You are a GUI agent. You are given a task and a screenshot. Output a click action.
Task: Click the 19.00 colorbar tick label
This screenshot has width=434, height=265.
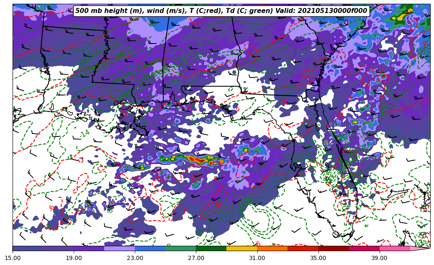74,258
